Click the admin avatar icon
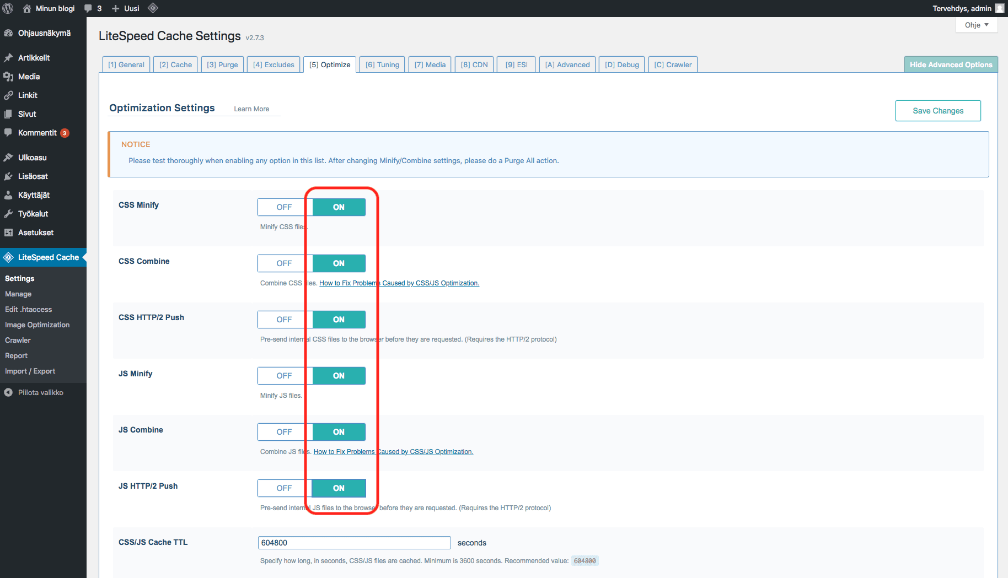The image size is (1008, 578). (x=999, y=8)
